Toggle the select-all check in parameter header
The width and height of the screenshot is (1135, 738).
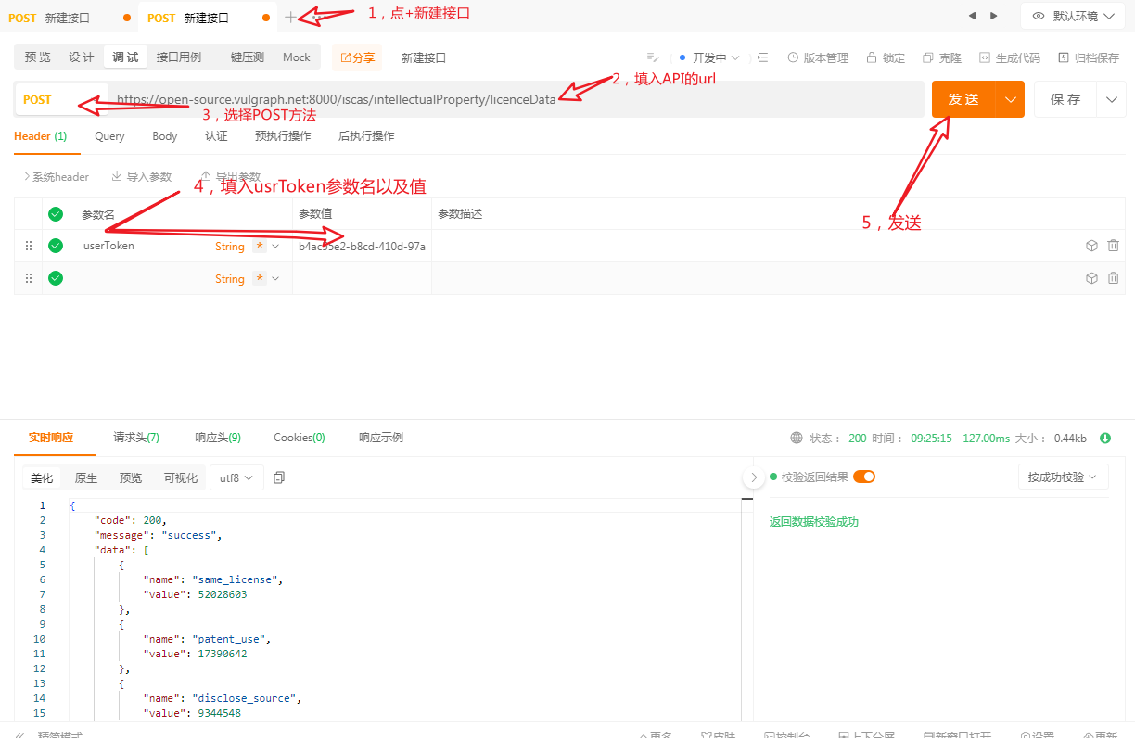(56, 213)
